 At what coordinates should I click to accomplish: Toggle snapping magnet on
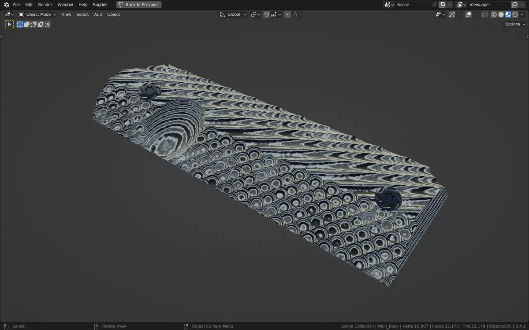[x=266, y=15]
